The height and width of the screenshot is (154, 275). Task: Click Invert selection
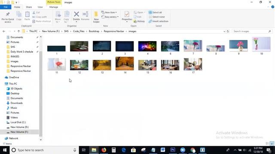pyautogui.click(x=159, y=21)
